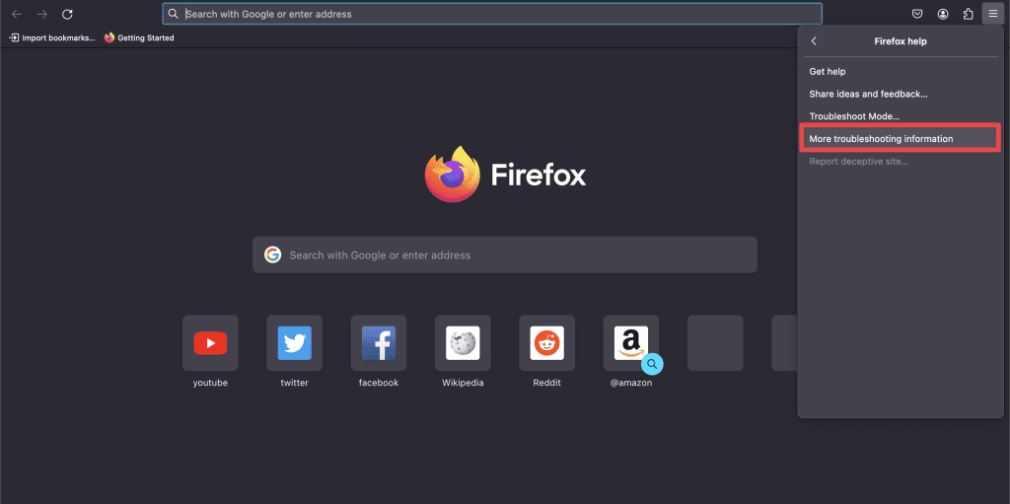Open the Reddit shortcut tile
The image size is (1010, 504).
coord(546,343)
